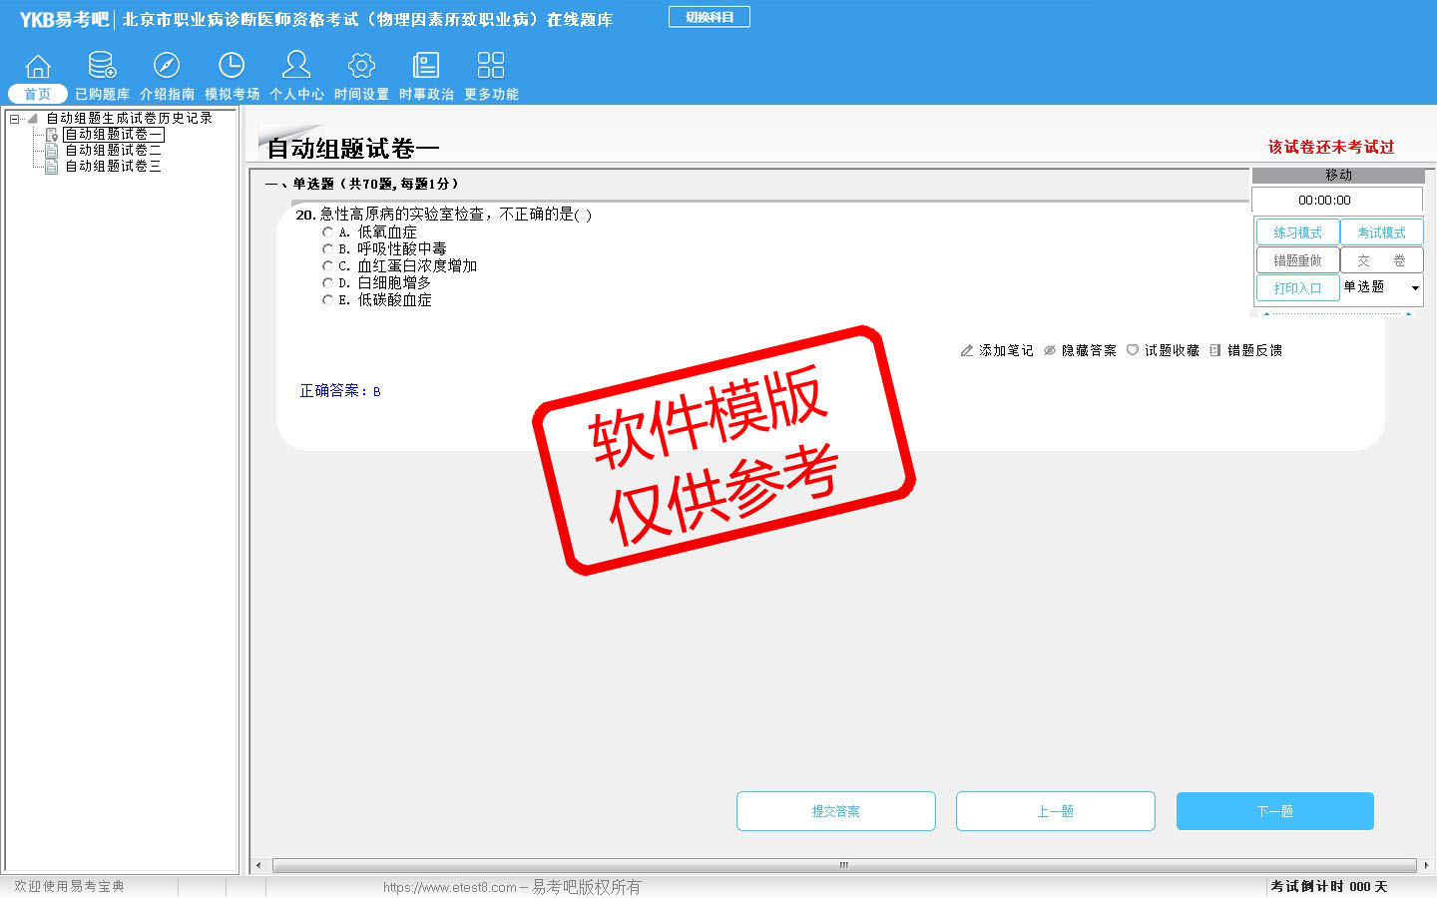Screen dimensions: 1437x898
Task: Select answer option D 白细胞增多
Action: tap(327, 283)
